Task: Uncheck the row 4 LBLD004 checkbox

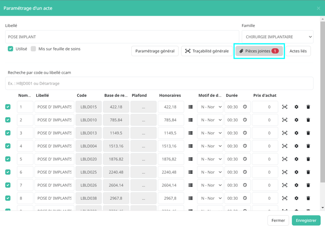Action: [x=8, y=146]
